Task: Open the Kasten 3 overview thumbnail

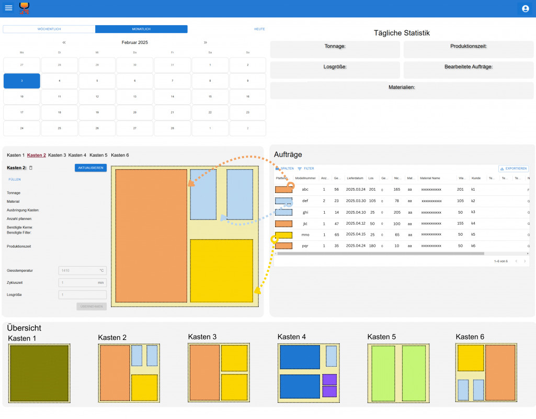Action: (219, 372)
